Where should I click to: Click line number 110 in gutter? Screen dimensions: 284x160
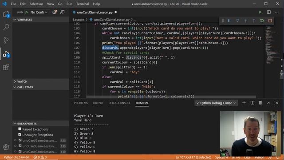77,62
